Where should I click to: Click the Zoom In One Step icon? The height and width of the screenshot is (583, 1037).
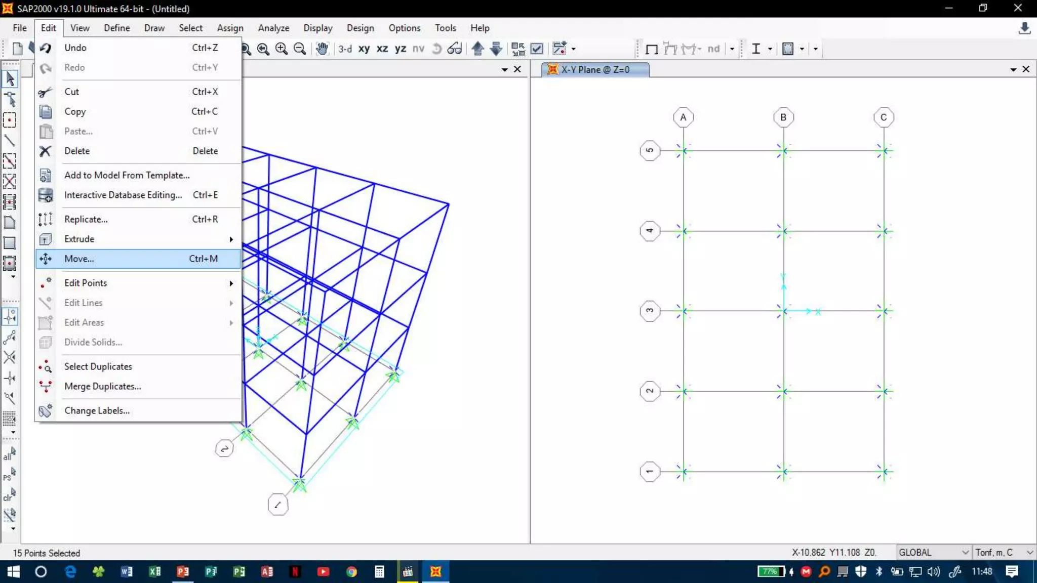[x=282, y=49]
